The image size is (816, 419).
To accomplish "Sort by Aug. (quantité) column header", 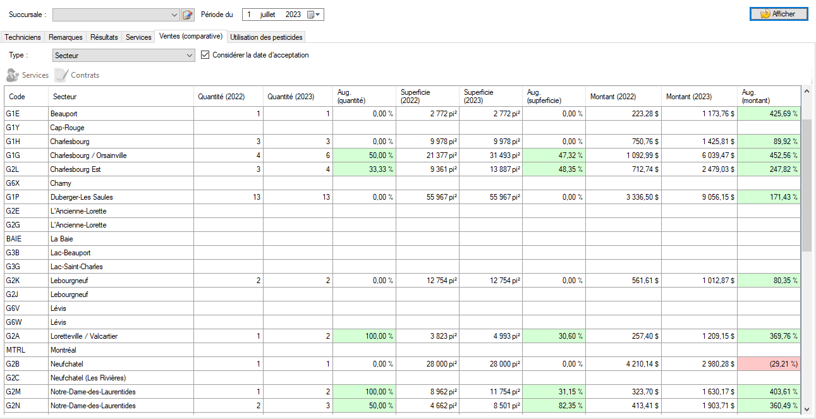I will pos(364,97).
